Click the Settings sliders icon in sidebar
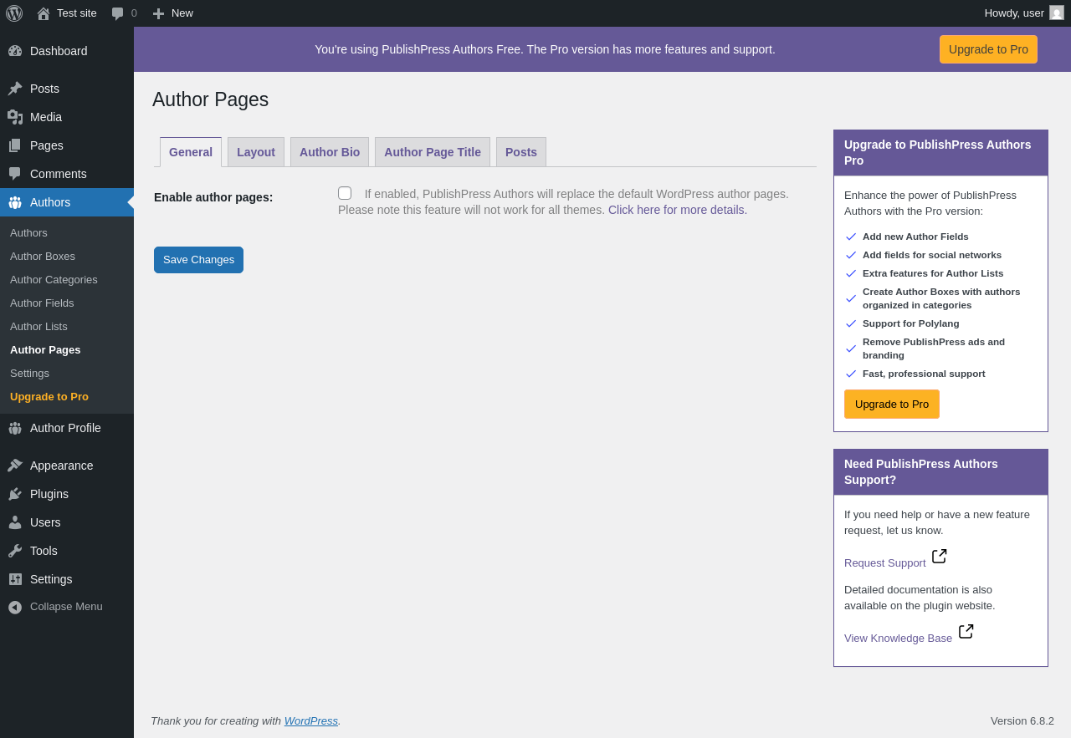Image resolution: width=1071 pixels, height=738 pixels. point(15,579)
